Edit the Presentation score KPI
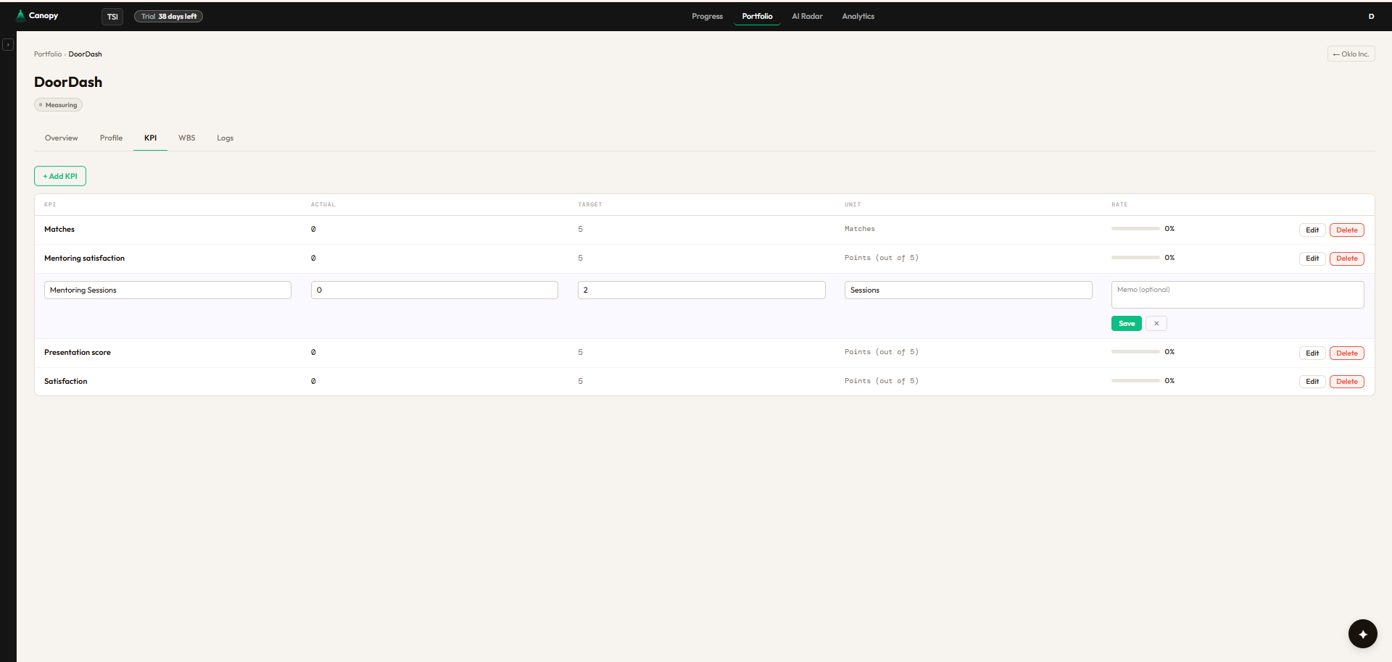The image size is (1392, 662). [x=1312, y=353]
